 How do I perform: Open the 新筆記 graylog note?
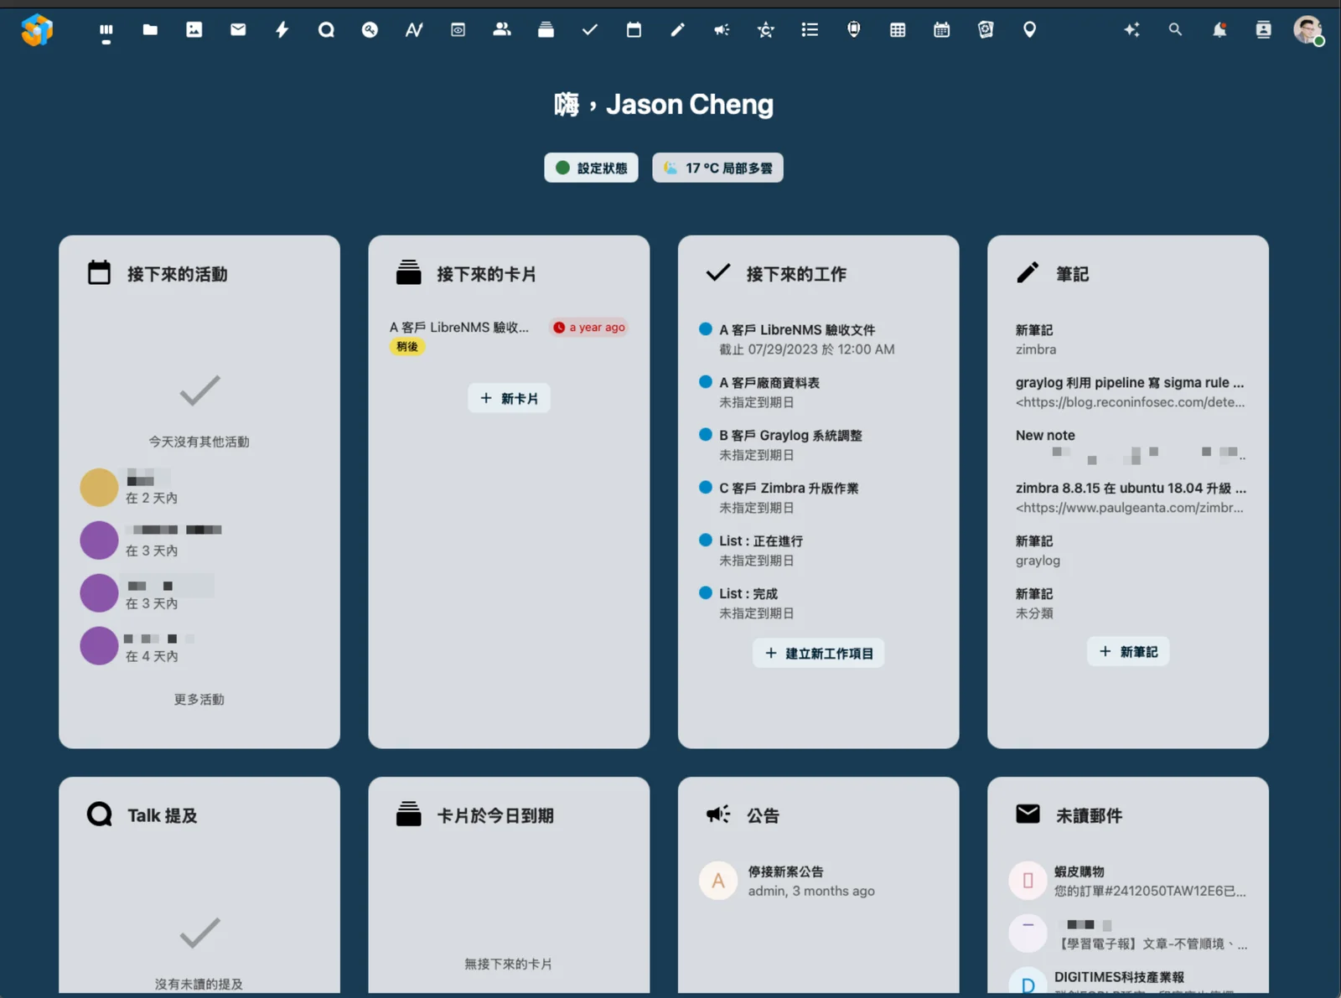[x=1128, y=551]
